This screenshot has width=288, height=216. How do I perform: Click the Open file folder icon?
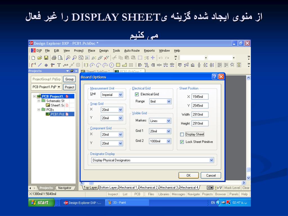point(40,58)
